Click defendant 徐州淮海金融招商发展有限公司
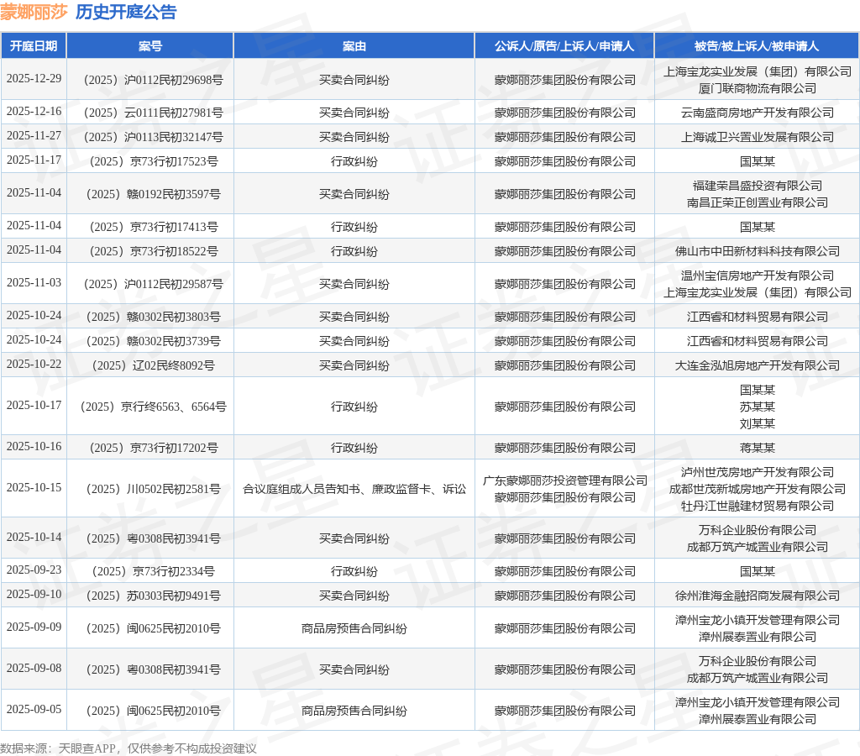Viewport: 860px width, 756px height. coord(757,596)
